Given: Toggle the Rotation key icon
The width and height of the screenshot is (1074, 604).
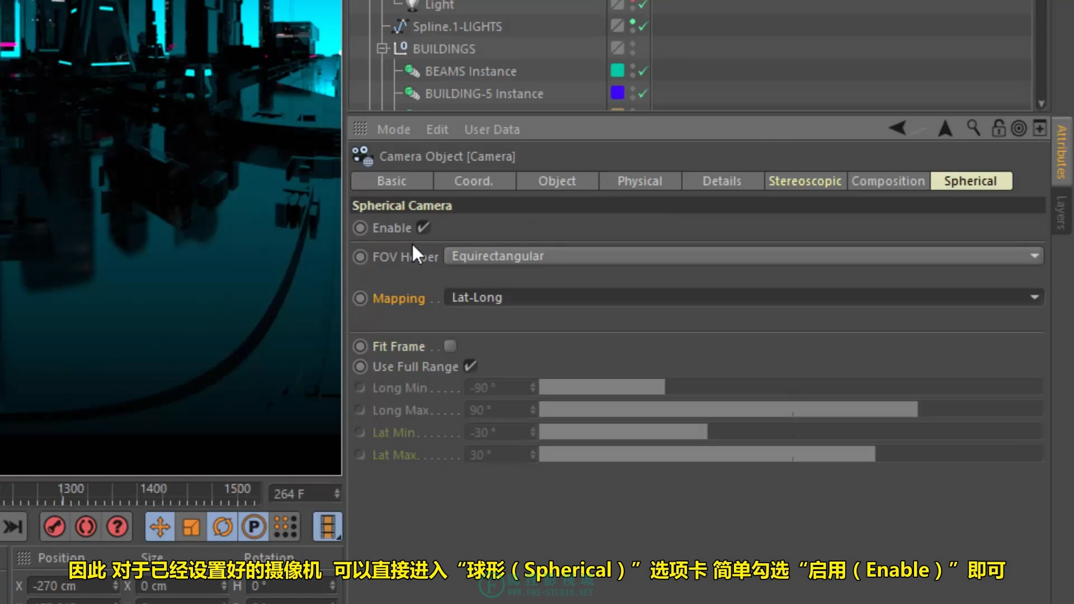Looking at the screenshot, I should point(223,527).
